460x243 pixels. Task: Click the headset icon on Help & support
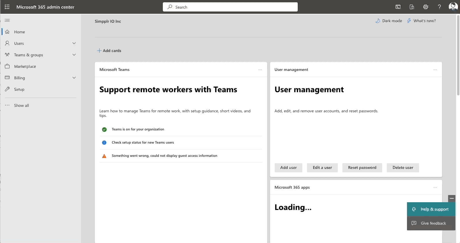414,209
